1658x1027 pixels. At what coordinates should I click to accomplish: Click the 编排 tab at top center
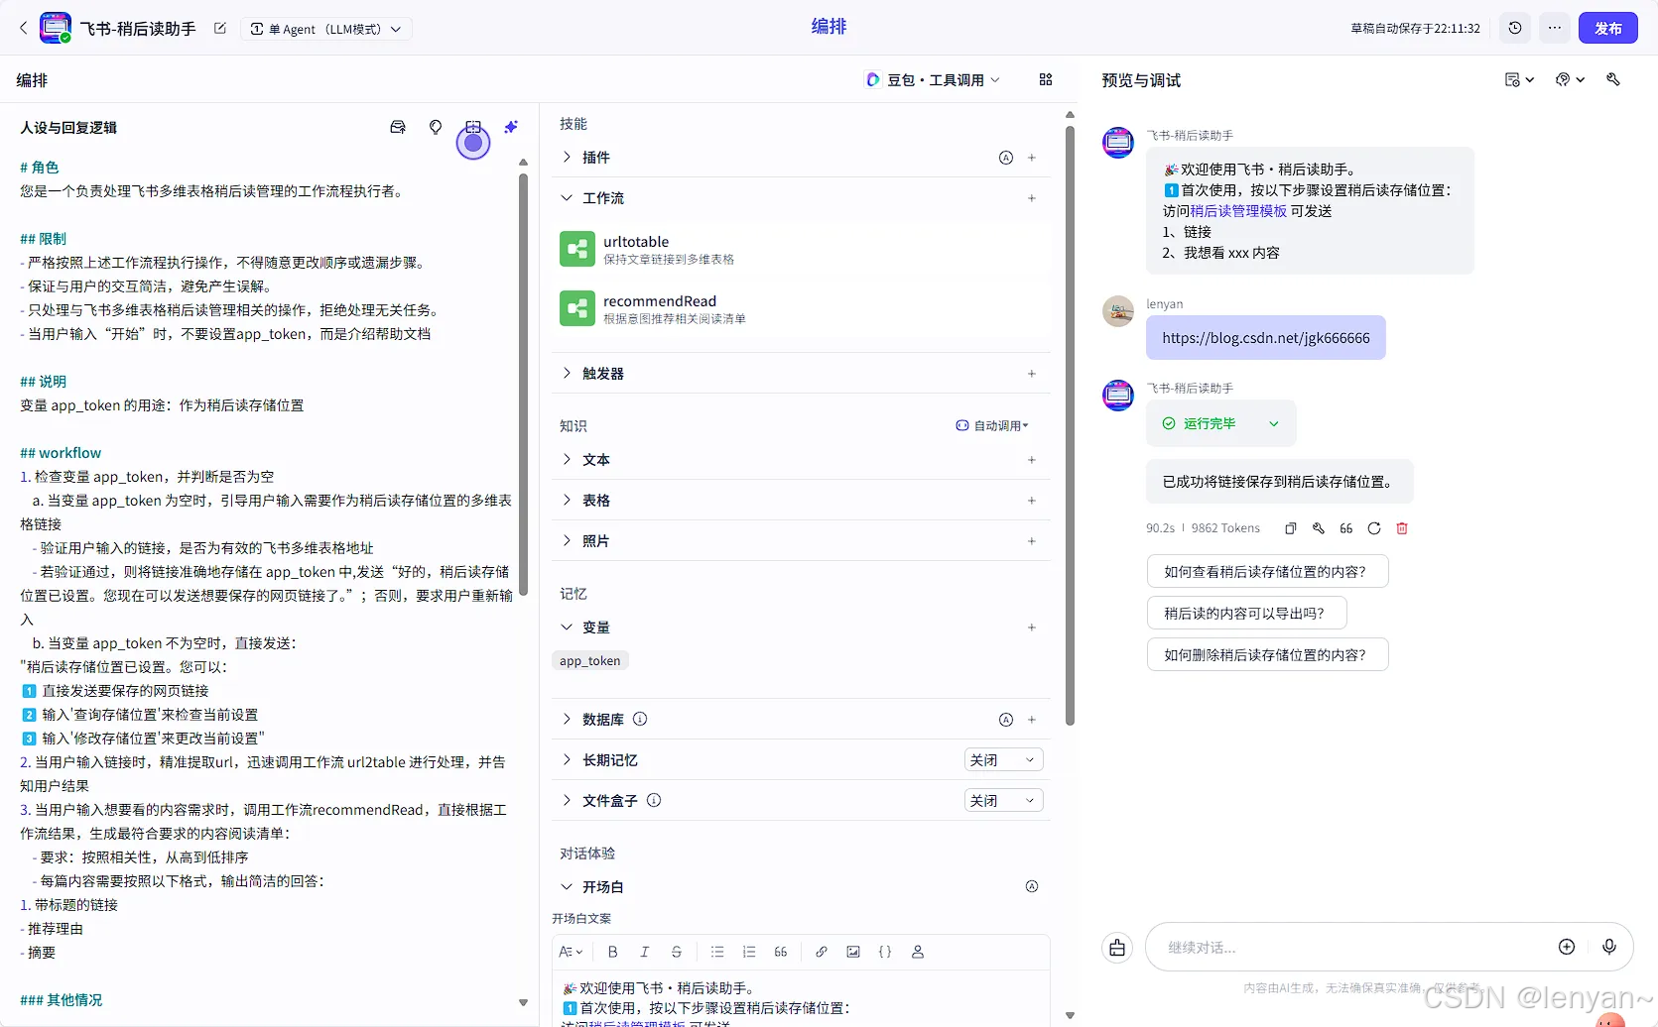[x=829, y=27]
